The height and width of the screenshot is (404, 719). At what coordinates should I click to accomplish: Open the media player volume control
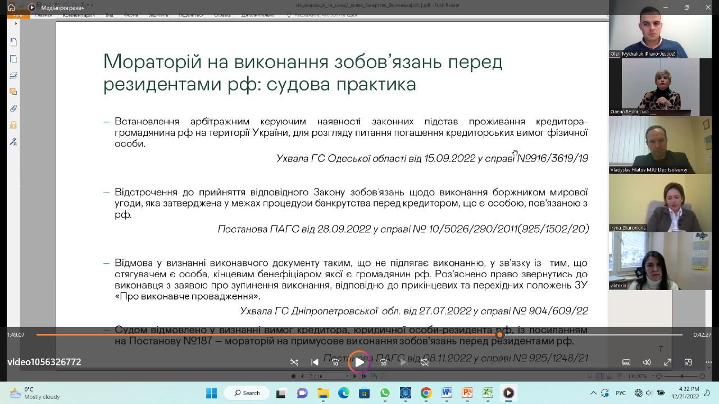647,362
